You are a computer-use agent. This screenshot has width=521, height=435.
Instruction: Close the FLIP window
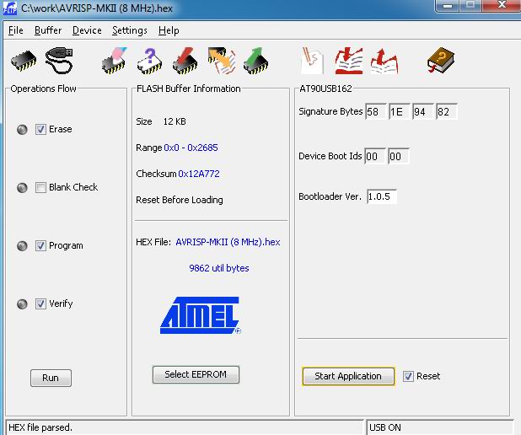point(502,5)
